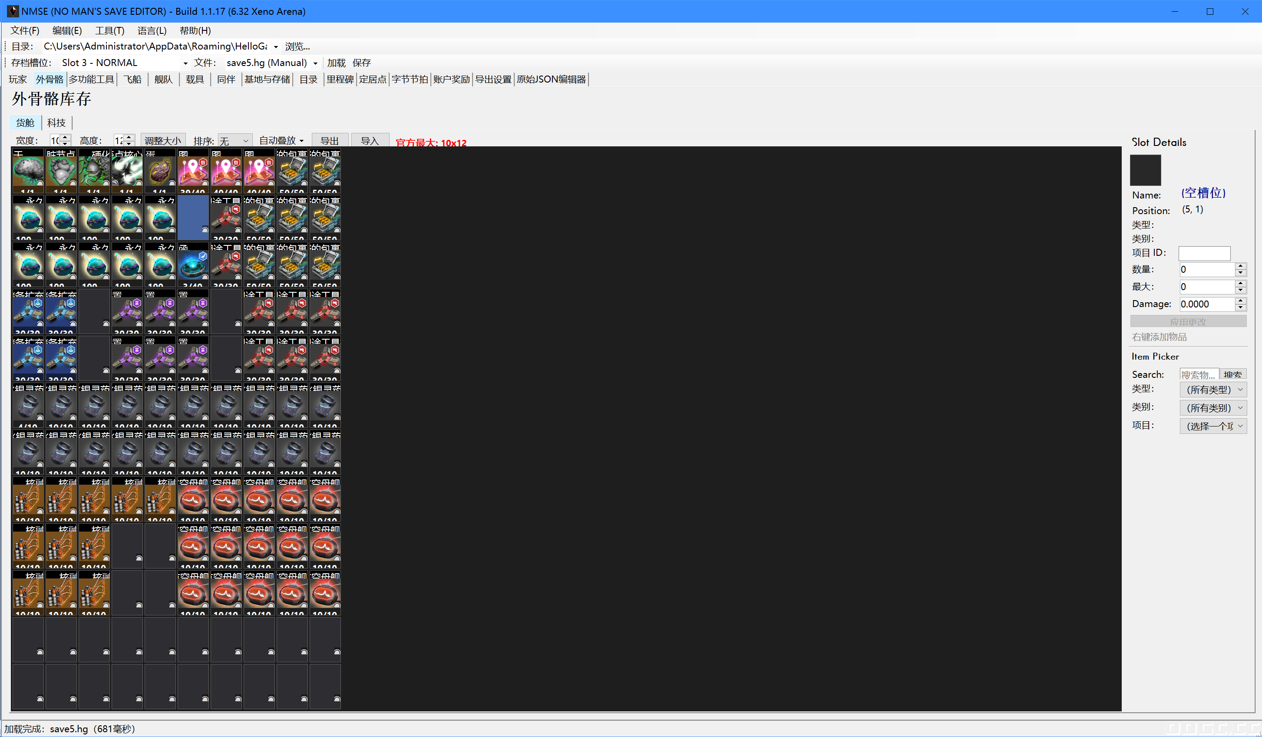Click the 调整大小 resize button
This screenshot has height=737, width=1262.
[x=163, y=141]
